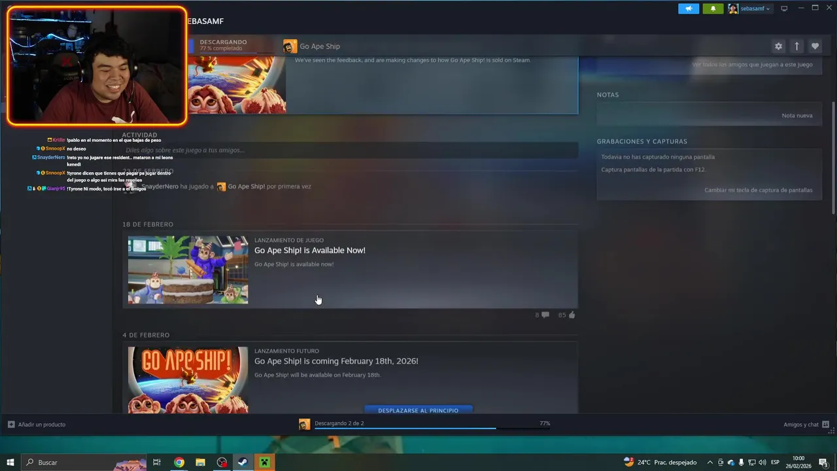Open Amigos y chat panel
Image resolution: width=837 pixels, height=471 pixels.
coord(801,425)
